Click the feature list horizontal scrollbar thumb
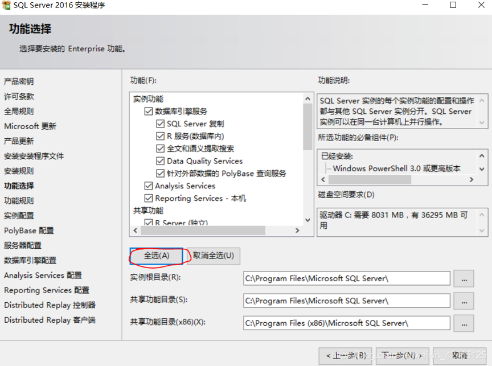Viewport: 492px width, 366px height. [x=203, y=231]
